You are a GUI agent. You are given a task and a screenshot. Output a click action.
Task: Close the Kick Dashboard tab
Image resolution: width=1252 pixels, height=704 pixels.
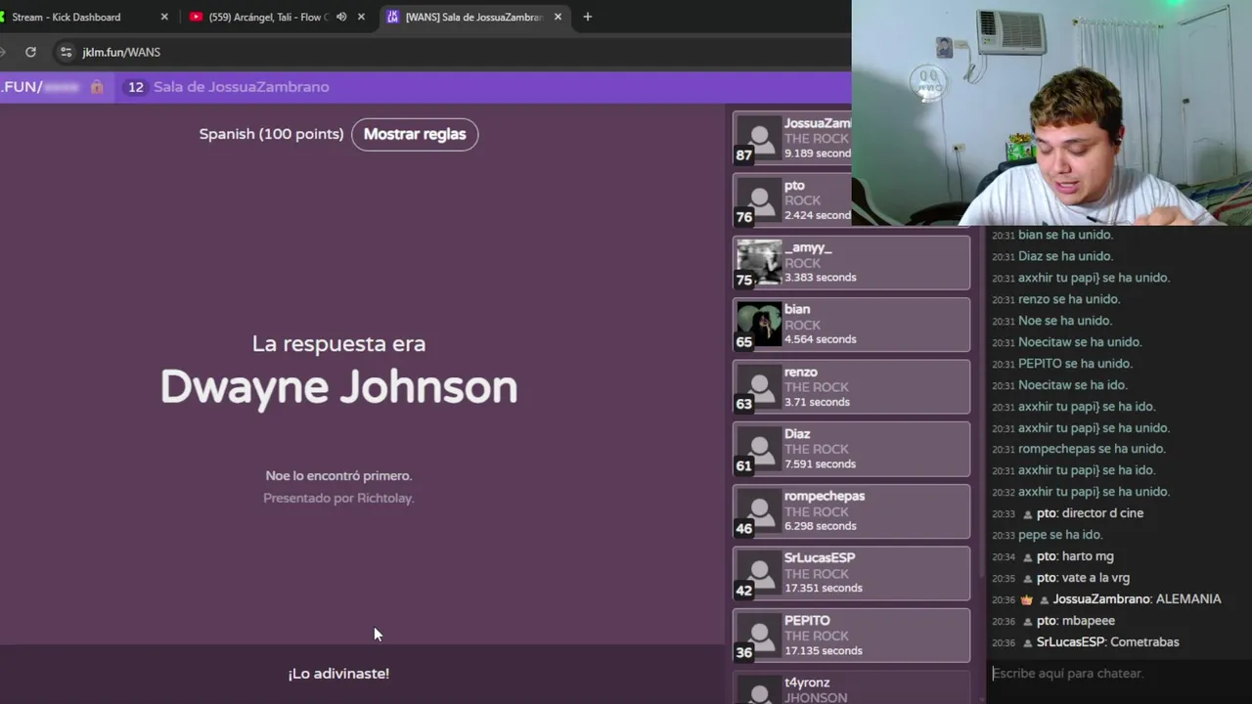click(x=164, y=17)
